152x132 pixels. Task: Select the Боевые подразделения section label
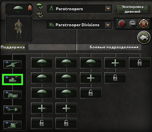pos(114,47)
